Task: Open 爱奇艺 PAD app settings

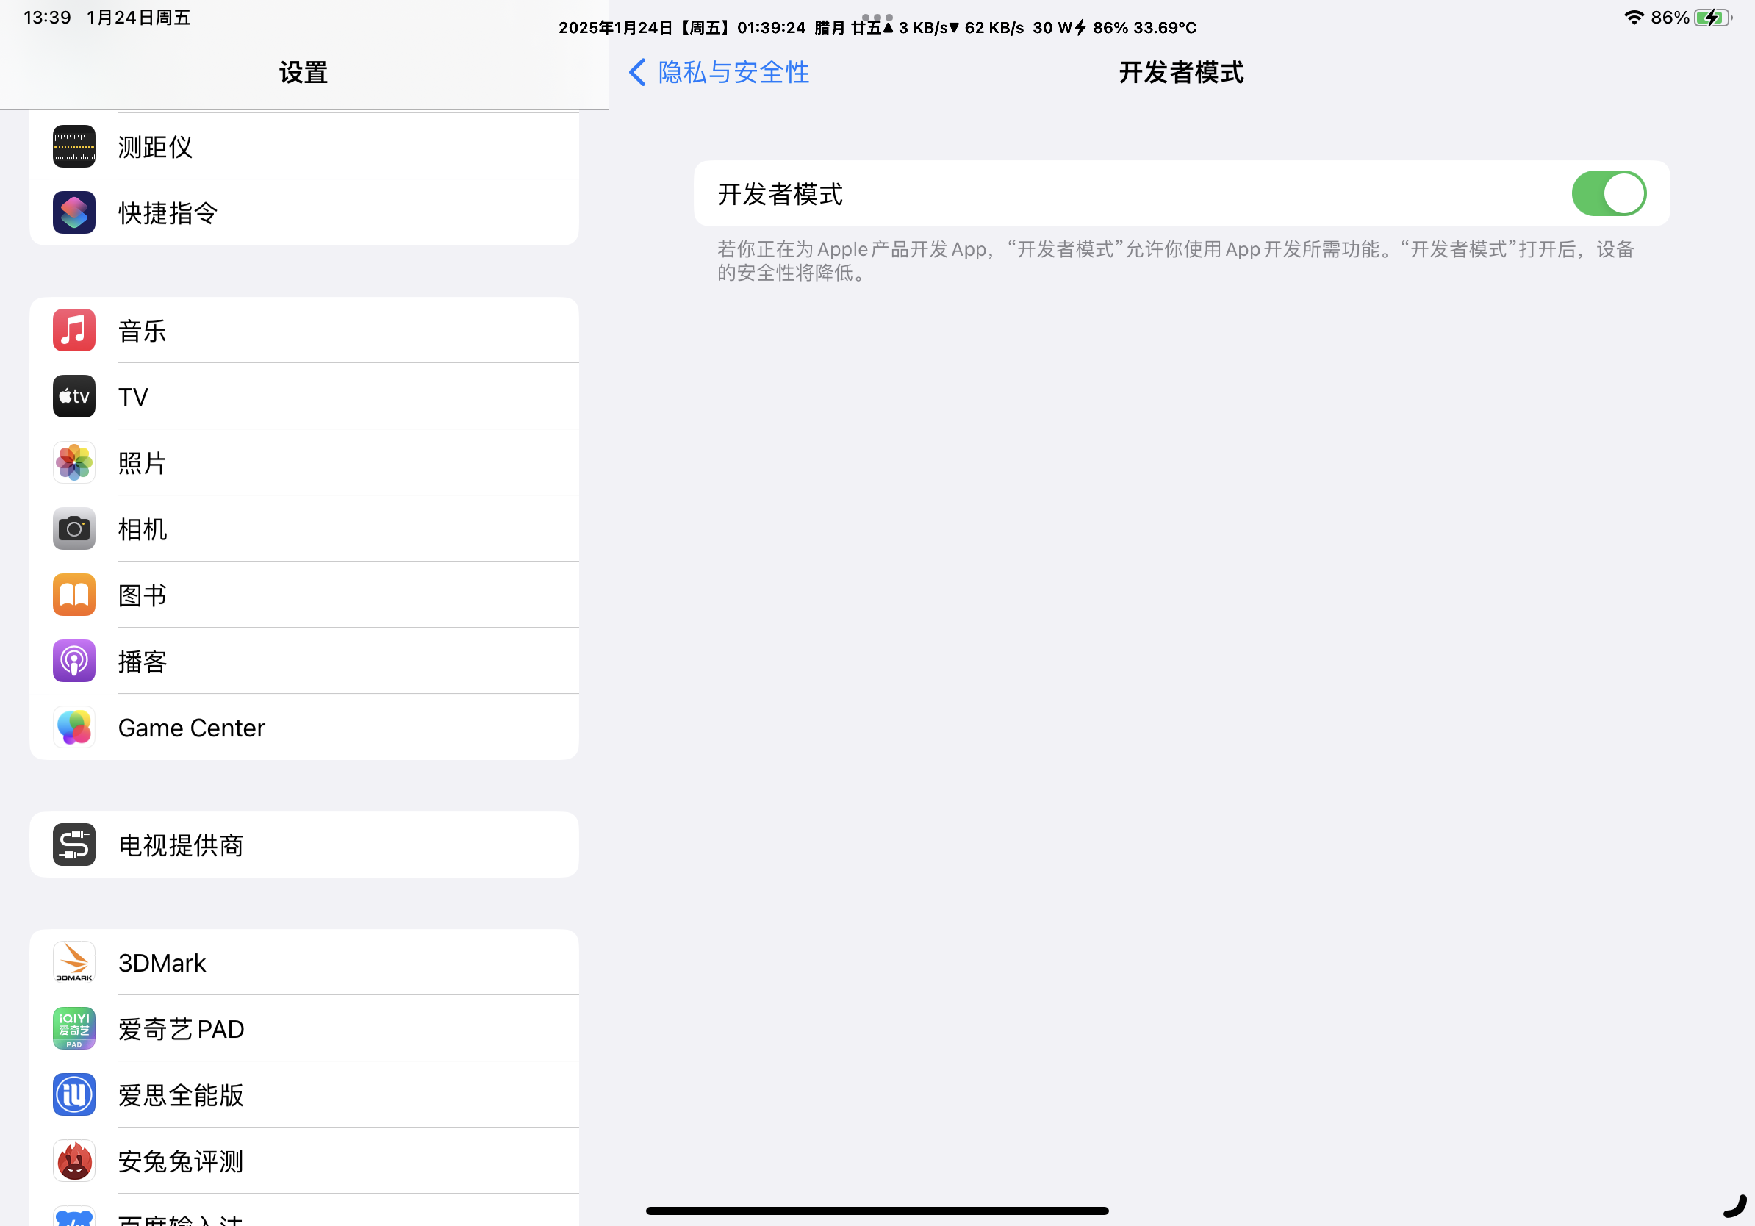Action: click(x=304, y=1029)
